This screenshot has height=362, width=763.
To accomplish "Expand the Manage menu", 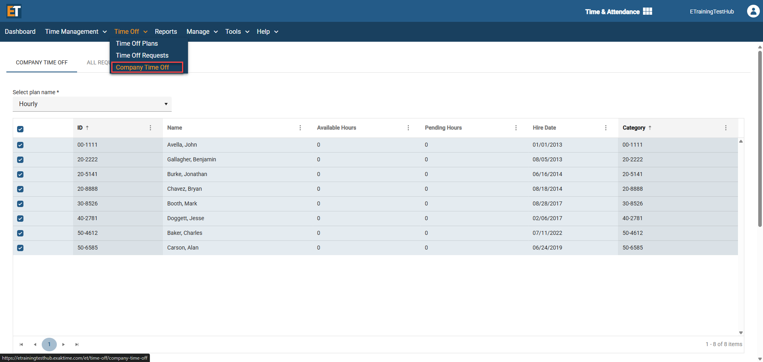I will click(x=202, y=32).
